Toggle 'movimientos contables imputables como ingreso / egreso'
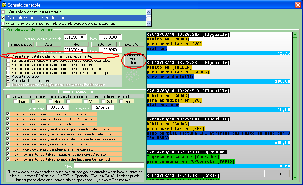Viewport: 303px width, 185px height. 8,154
